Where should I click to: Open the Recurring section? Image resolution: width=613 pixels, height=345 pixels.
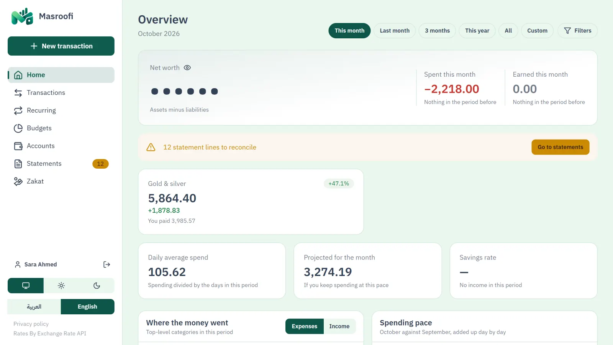click(x=61, y=110)
